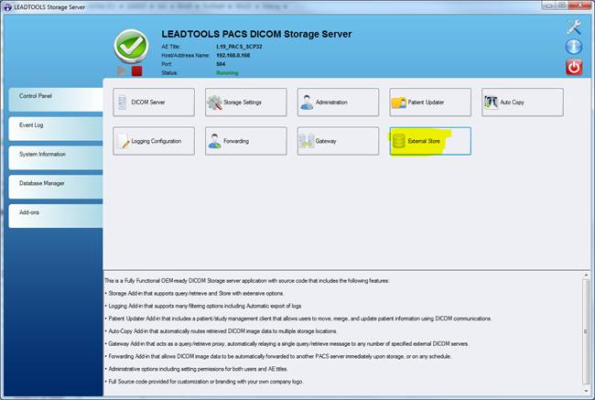Image resolution: width=595 pixels, height=400 pixels.
Task: Click the wrench and screwdriver tools icon
Action: click(574, 27)
